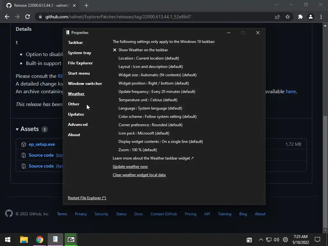Change Zoom: 100 % setting

137,150
